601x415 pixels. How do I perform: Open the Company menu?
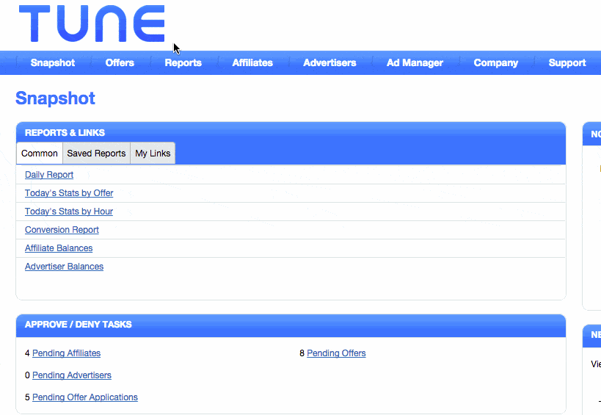[495, 63]
